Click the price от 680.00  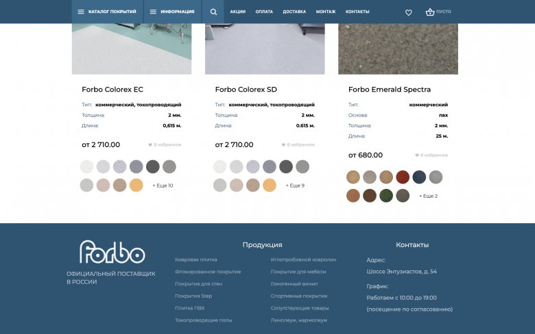point(366,155)
